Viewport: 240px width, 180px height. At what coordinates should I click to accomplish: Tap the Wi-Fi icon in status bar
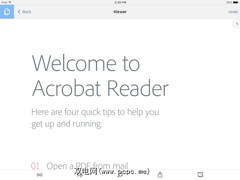click(x=10, y=2)
